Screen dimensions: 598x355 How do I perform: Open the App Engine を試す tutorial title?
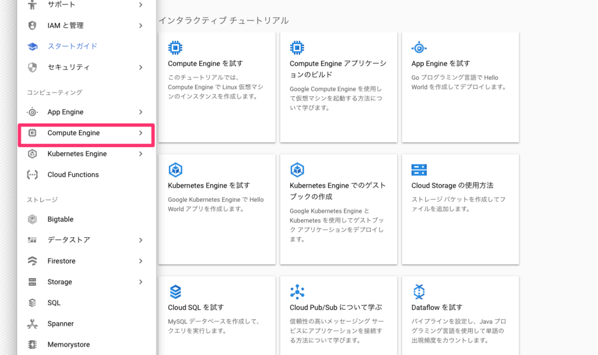click(440, 64)
